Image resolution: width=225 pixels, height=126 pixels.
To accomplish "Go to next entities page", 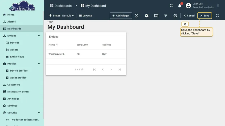I will coord(111,69).
